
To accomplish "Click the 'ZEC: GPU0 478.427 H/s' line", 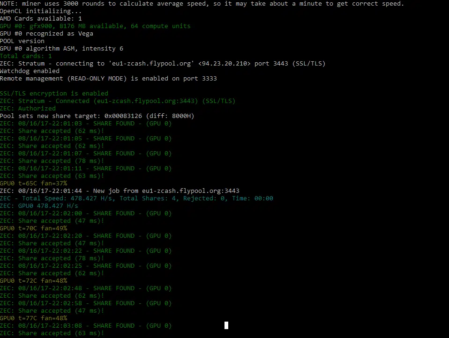I will (39, 206).
